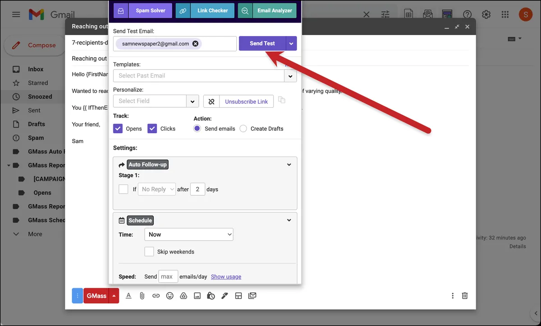Open Gmail support help icon
The width and height of the screenshot is (541, 326).
(x=467, y=14)
